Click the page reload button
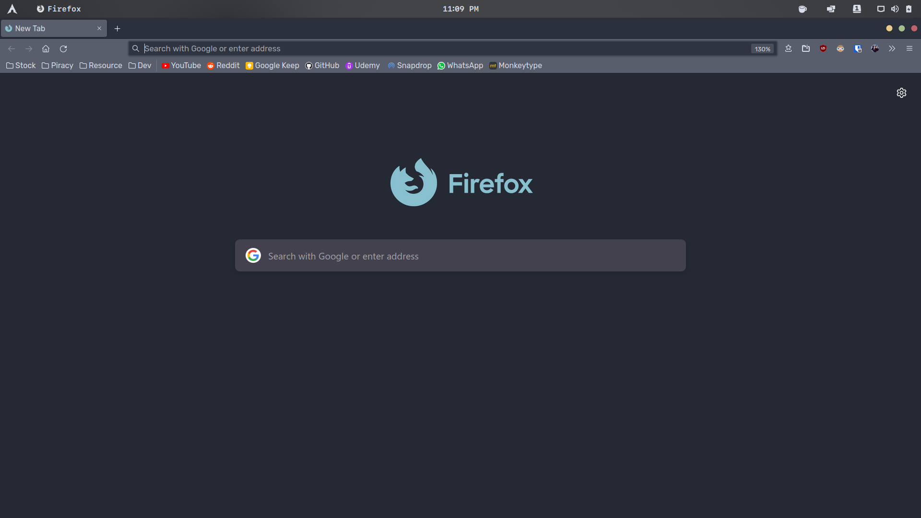This screenshot has height=518, width=921. [x=63, y=49]
